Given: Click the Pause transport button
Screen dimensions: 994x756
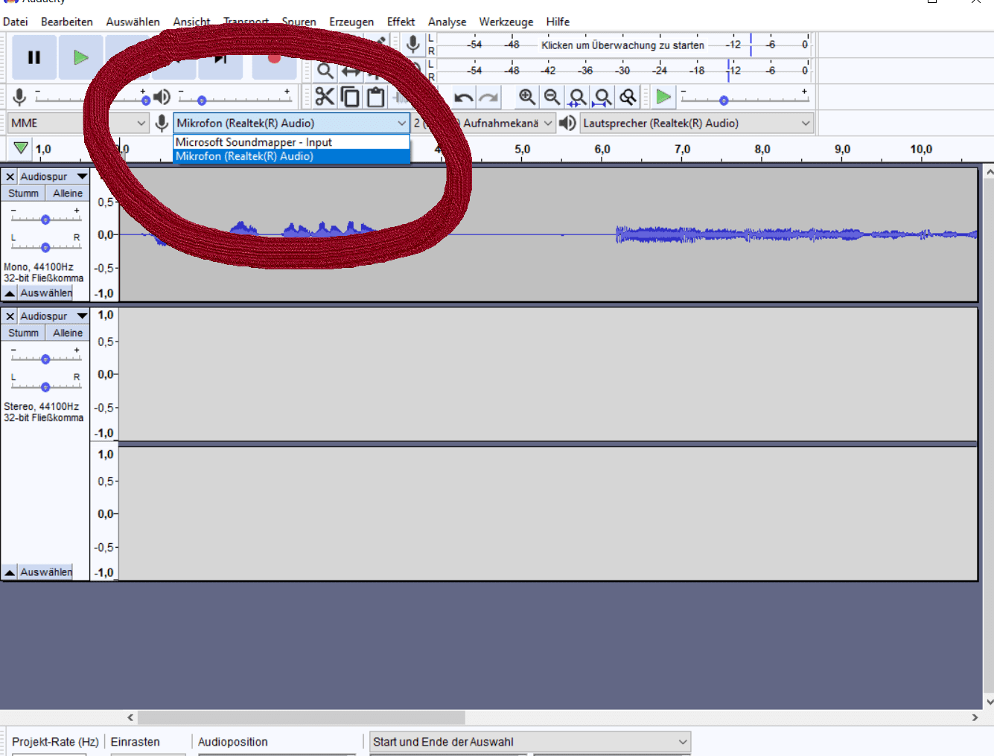Looking at the screenshot, I should click(x=34, y=57).
